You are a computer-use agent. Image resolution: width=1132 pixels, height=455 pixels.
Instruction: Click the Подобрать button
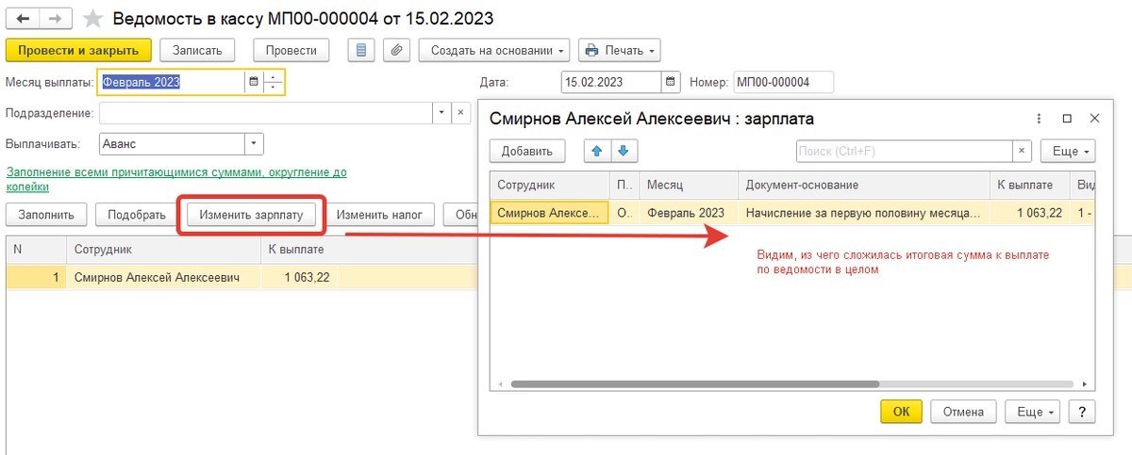(137, 214)
